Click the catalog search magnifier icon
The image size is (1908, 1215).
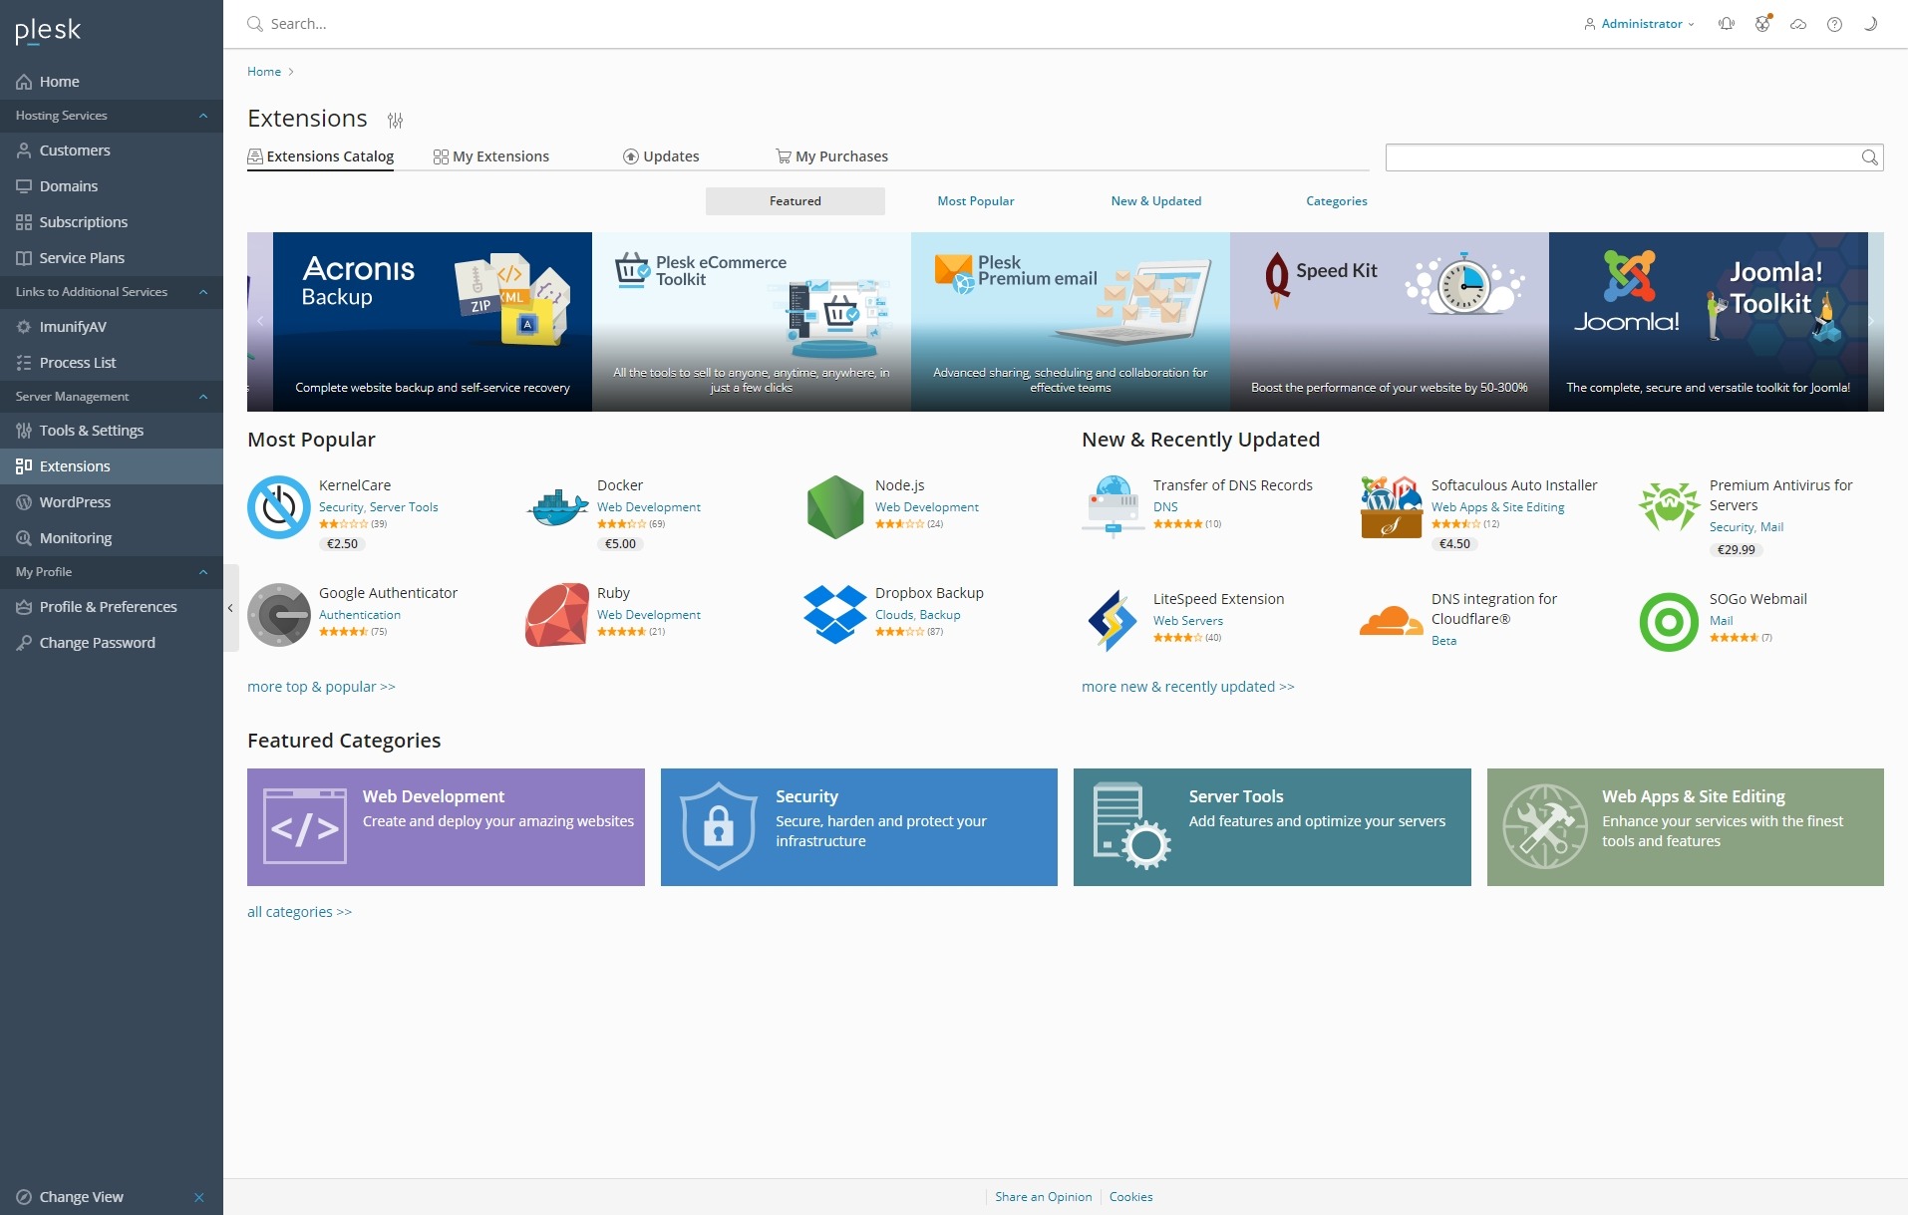(x=1869, y=157)
